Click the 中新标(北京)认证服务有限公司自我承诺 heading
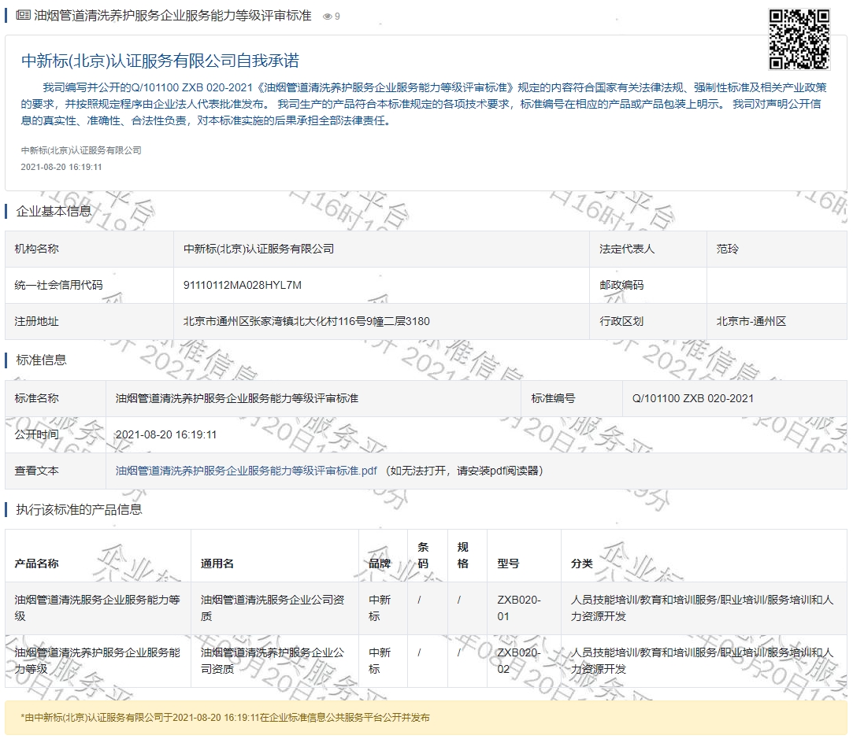The width and height of the screenshot is (853, 739). 160,61
